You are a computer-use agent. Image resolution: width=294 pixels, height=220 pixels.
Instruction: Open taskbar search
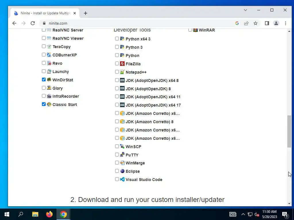click(x=21, y=214)
